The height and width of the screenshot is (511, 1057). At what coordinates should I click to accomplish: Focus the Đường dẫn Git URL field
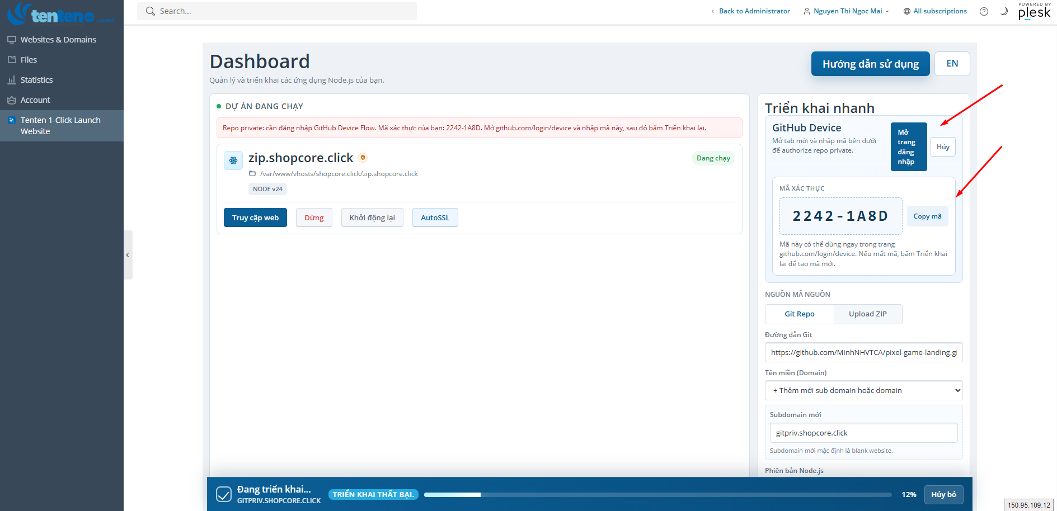point(863,352)
